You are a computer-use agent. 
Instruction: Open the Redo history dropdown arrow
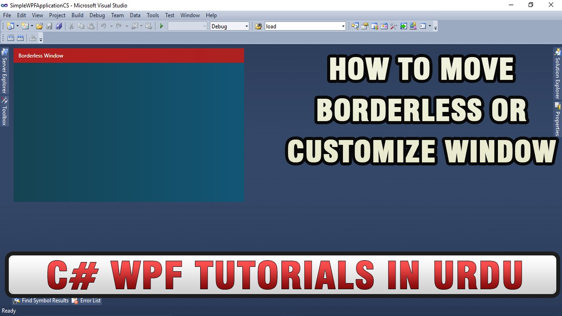click(126, 26)
